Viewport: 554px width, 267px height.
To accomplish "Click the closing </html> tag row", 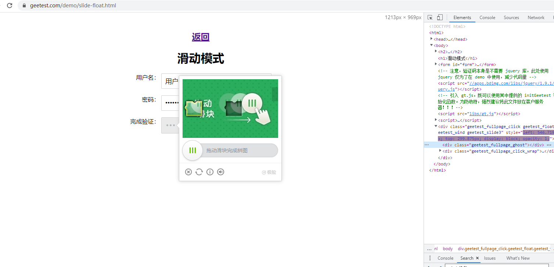I will pyautogui.click(x=437, y=170).
